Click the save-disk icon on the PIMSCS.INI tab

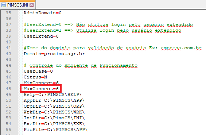coord(4,5)
